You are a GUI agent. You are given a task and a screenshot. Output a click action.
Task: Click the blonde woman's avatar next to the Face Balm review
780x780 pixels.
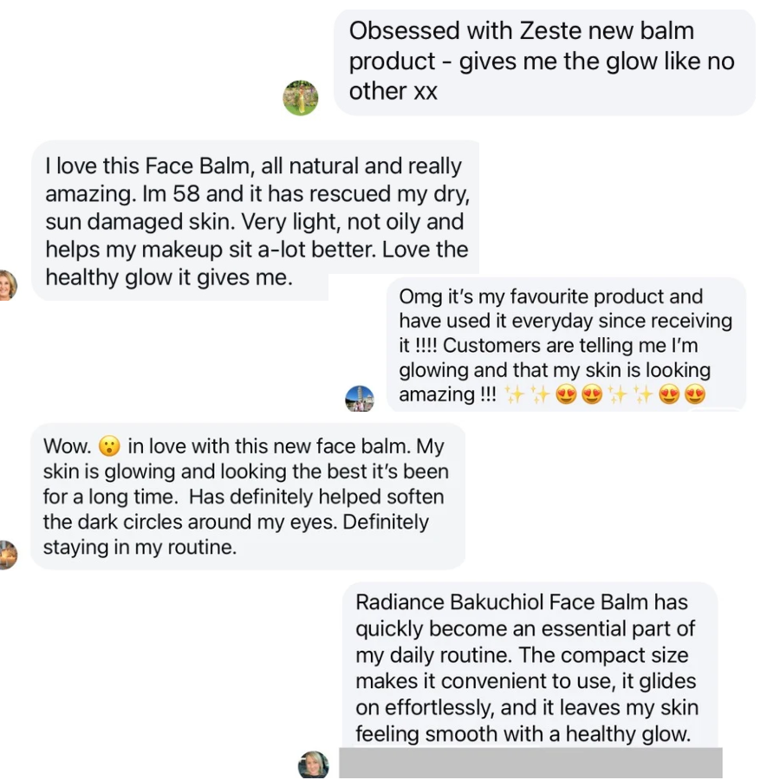(x=7, y=286)
